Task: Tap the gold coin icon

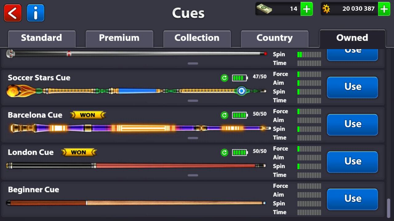Action: pyautogui.click(x=326, y=9)
